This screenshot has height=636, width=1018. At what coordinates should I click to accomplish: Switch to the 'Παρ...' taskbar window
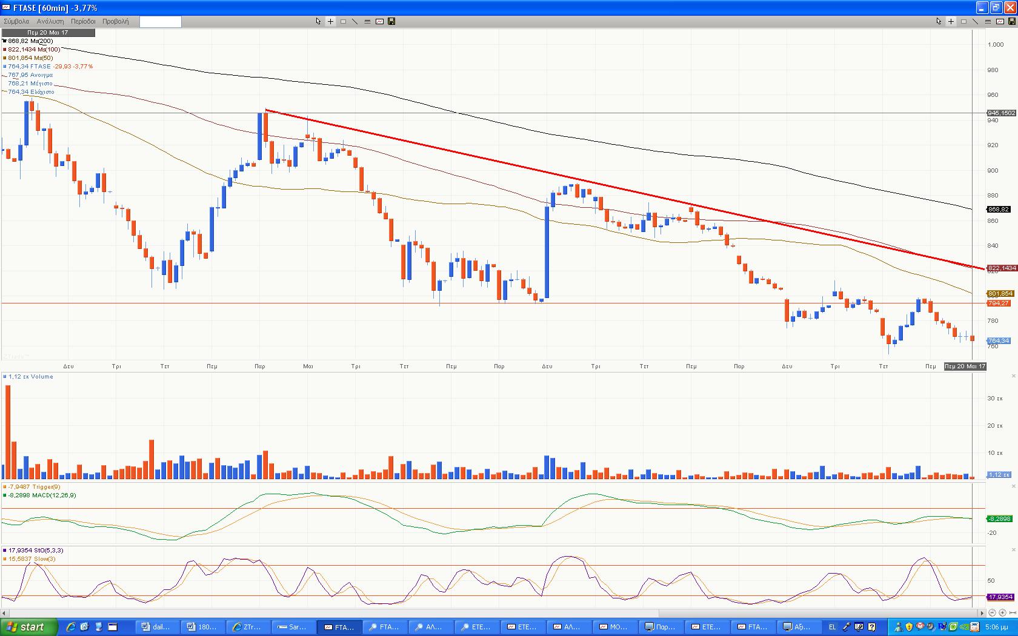coord(660,627)
